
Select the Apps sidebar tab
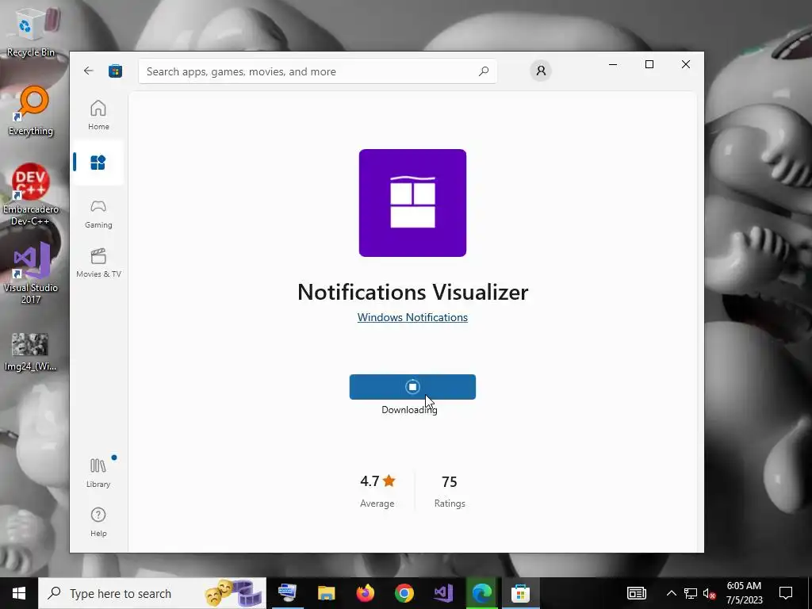point(98,163)
